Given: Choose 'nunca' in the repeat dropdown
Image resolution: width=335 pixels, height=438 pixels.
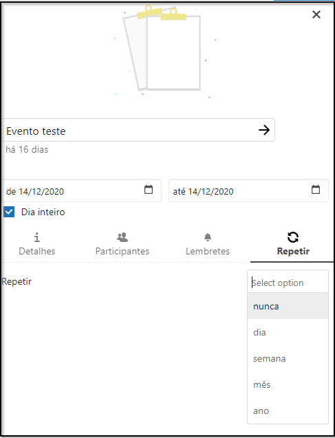Looking at the screenshot, I should [288, 306].
